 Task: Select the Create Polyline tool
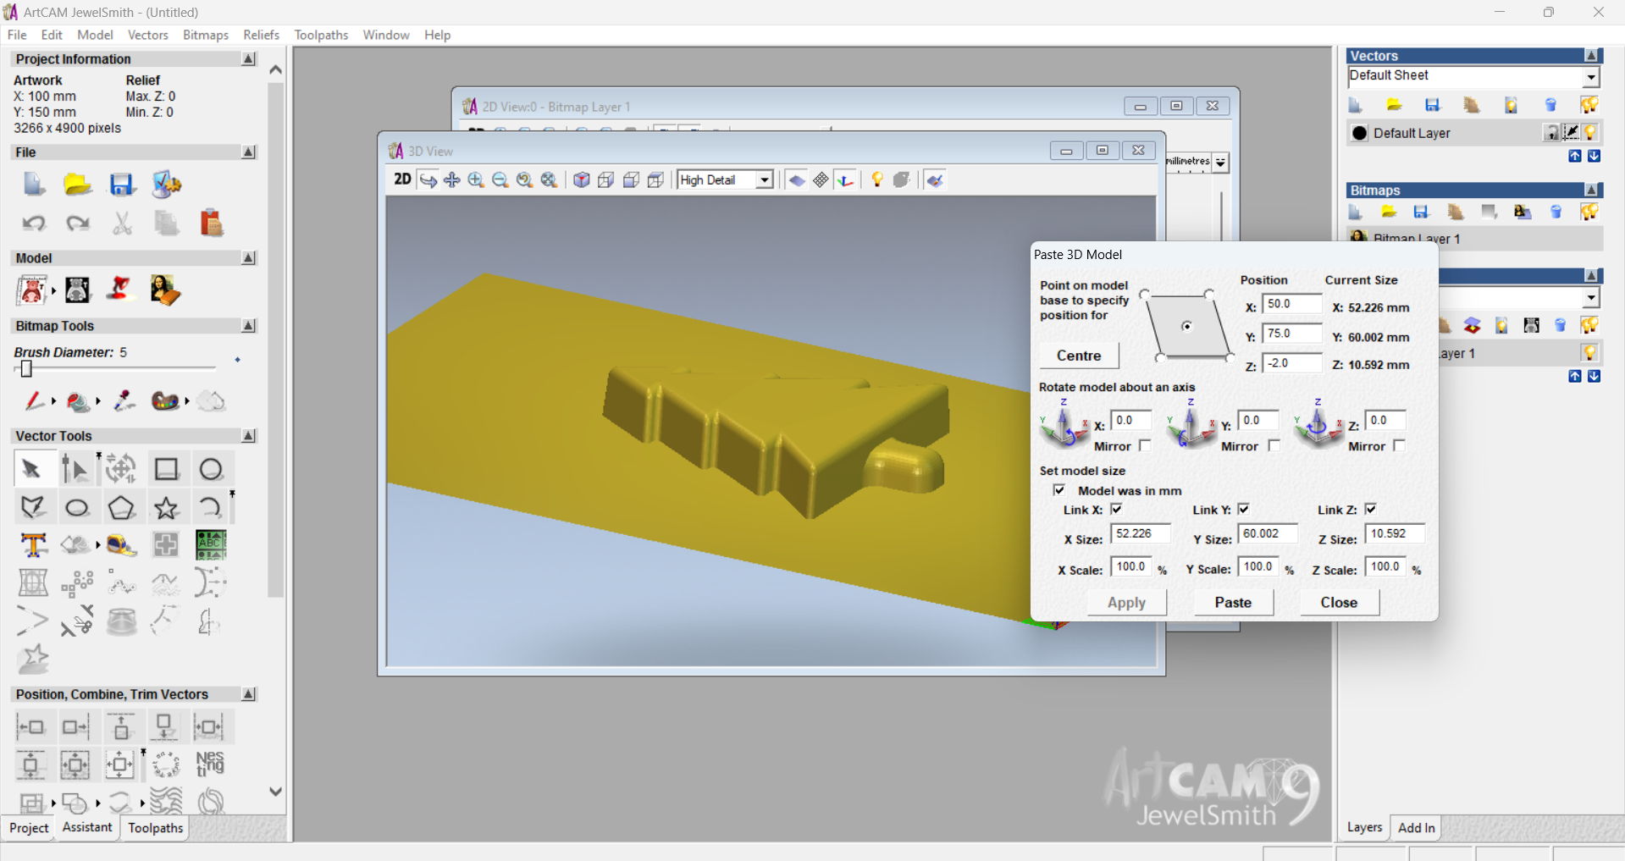pyautogui.click(x=32, y=507)
